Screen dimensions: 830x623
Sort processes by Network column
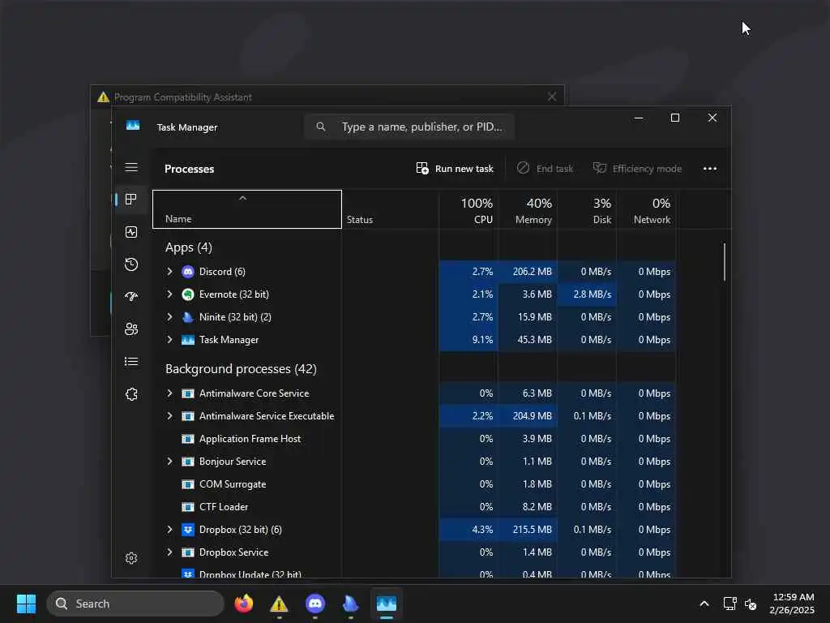(646, 209)
